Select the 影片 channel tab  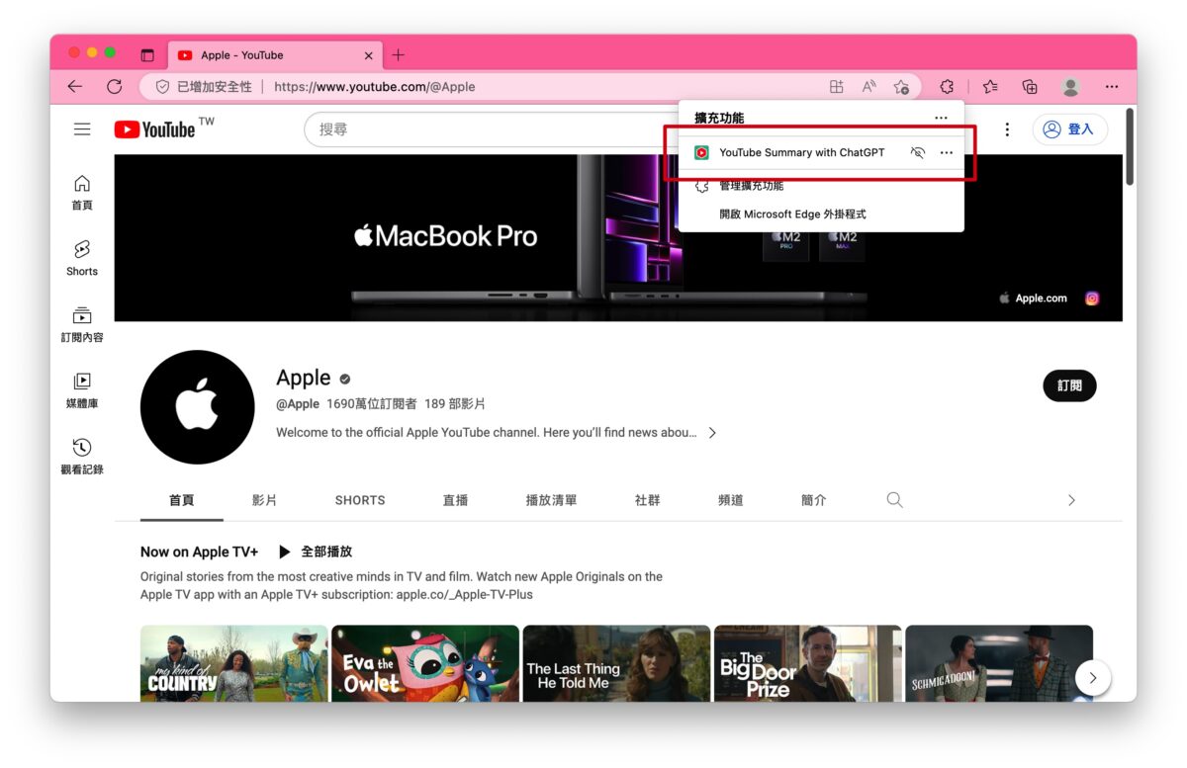pos(264,500)
